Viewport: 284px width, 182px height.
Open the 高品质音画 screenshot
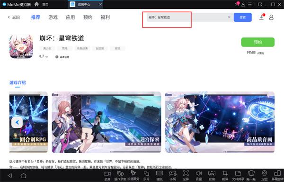tap(220, 122)
